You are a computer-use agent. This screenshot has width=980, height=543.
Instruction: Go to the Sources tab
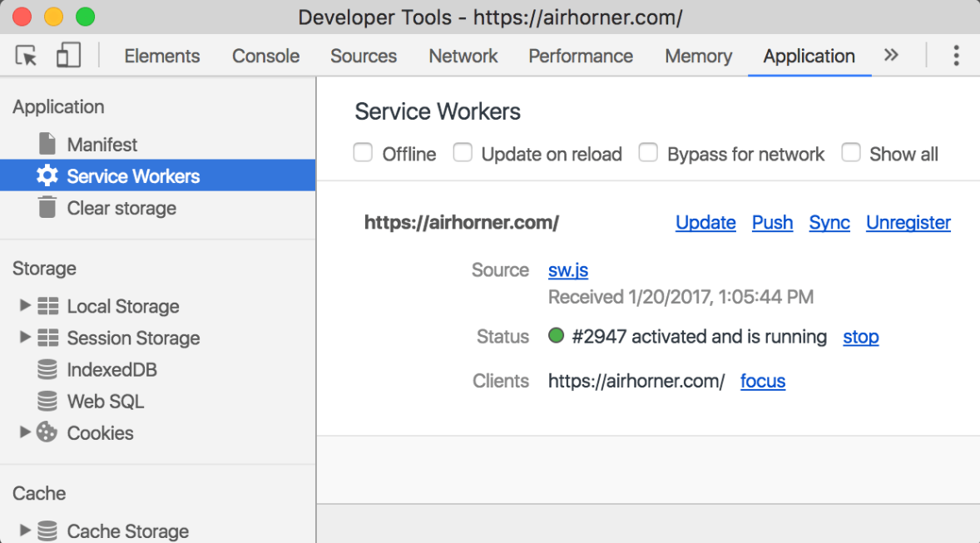[363, 57]
